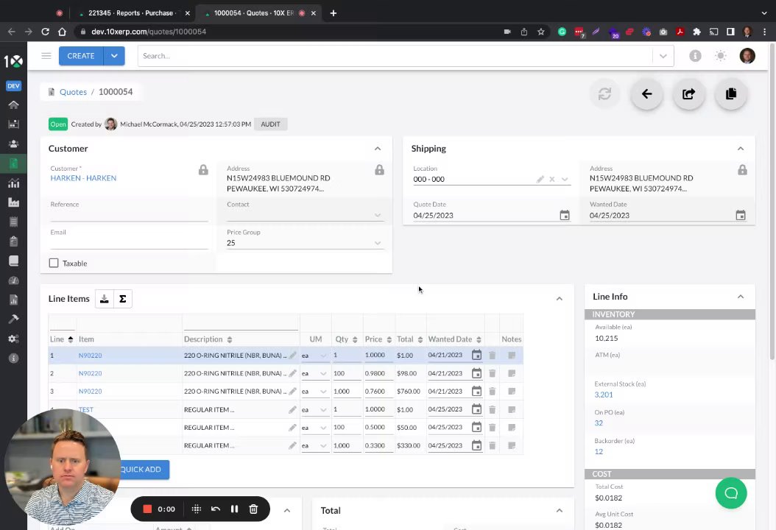Click External Stock value 3,201

603,395
